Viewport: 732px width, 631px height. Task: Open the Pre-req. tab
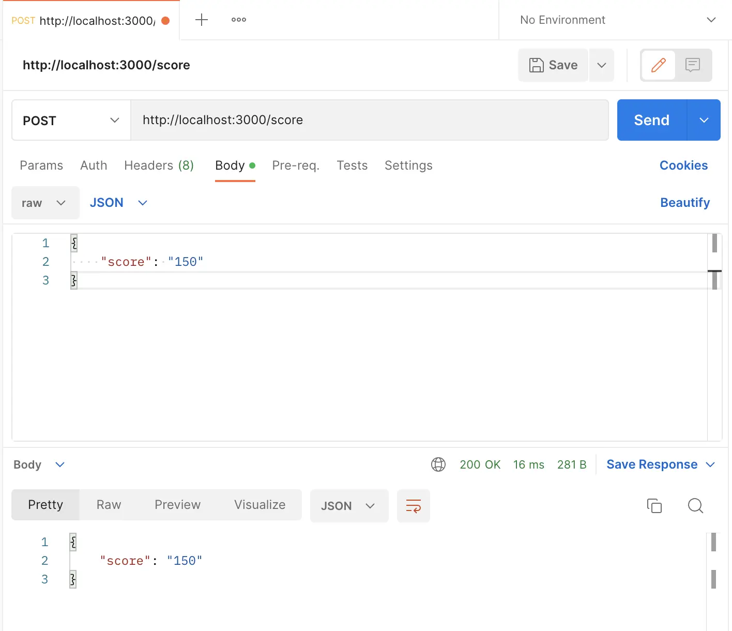point(296,166)
